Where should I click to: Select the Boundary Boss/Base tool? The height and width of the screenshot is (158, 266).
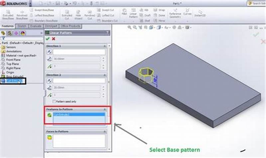click(44, 21)
